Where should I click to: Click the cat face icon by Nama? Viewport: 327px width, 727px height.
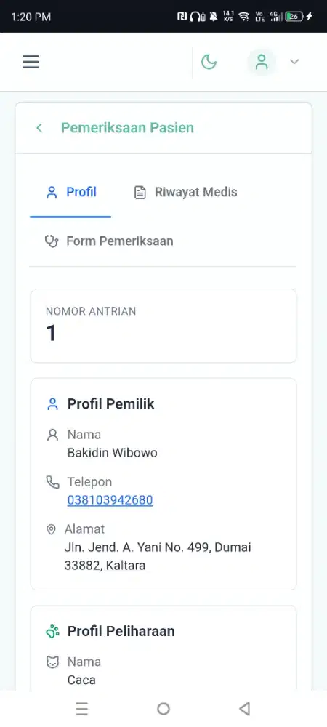53,662
